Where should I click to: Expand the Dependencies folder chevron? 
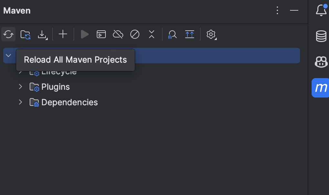pyautogui.click(x=20, y=102)
